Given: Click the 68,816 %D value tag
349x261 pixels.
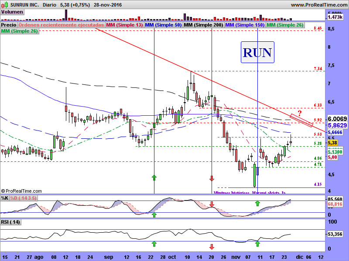Looking at the screenshot, I should point(335,204).
